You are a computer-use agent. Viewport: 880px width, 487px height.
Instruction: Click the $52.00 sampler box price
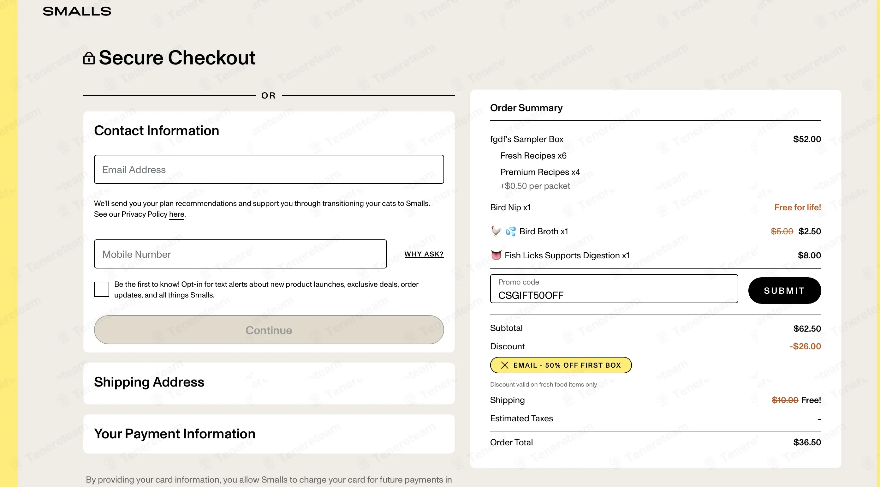[807, 139]
